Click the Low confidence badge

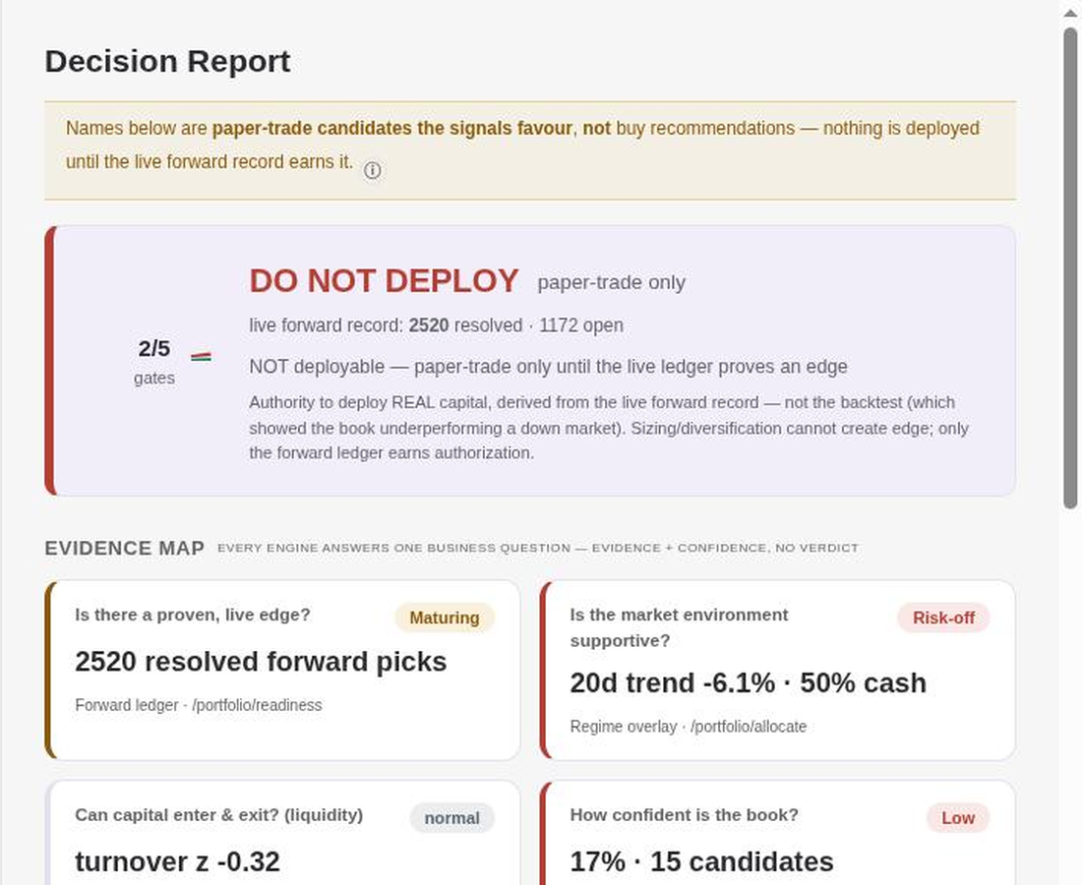[958, 817]
